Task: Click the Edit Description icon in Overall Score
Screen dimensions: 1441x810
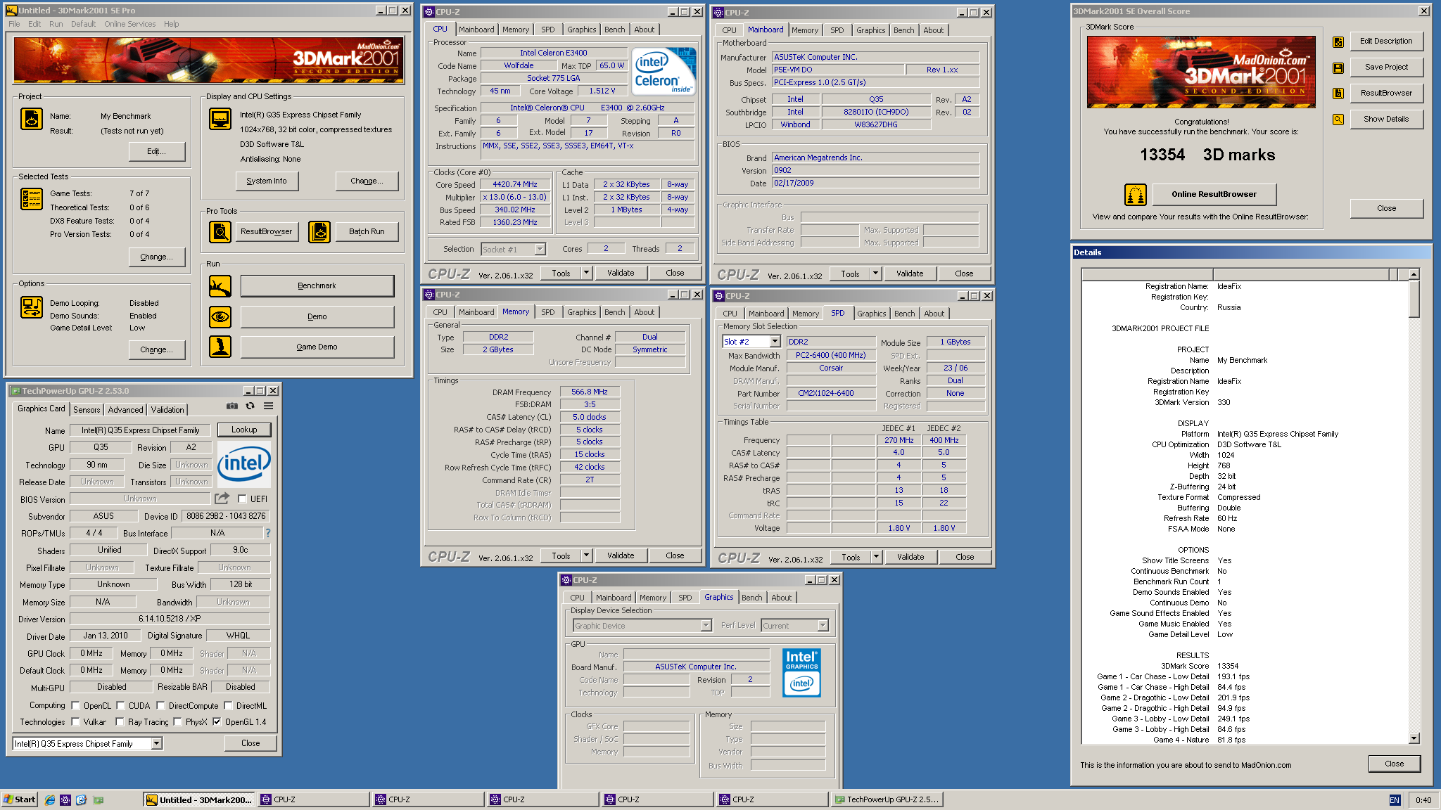Action: [1338, 42]
